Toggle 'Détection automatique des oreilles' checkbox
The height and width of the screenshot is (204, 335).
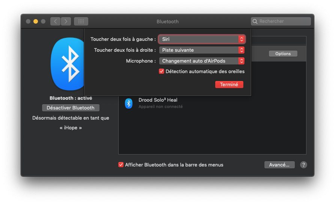point(161,71)
